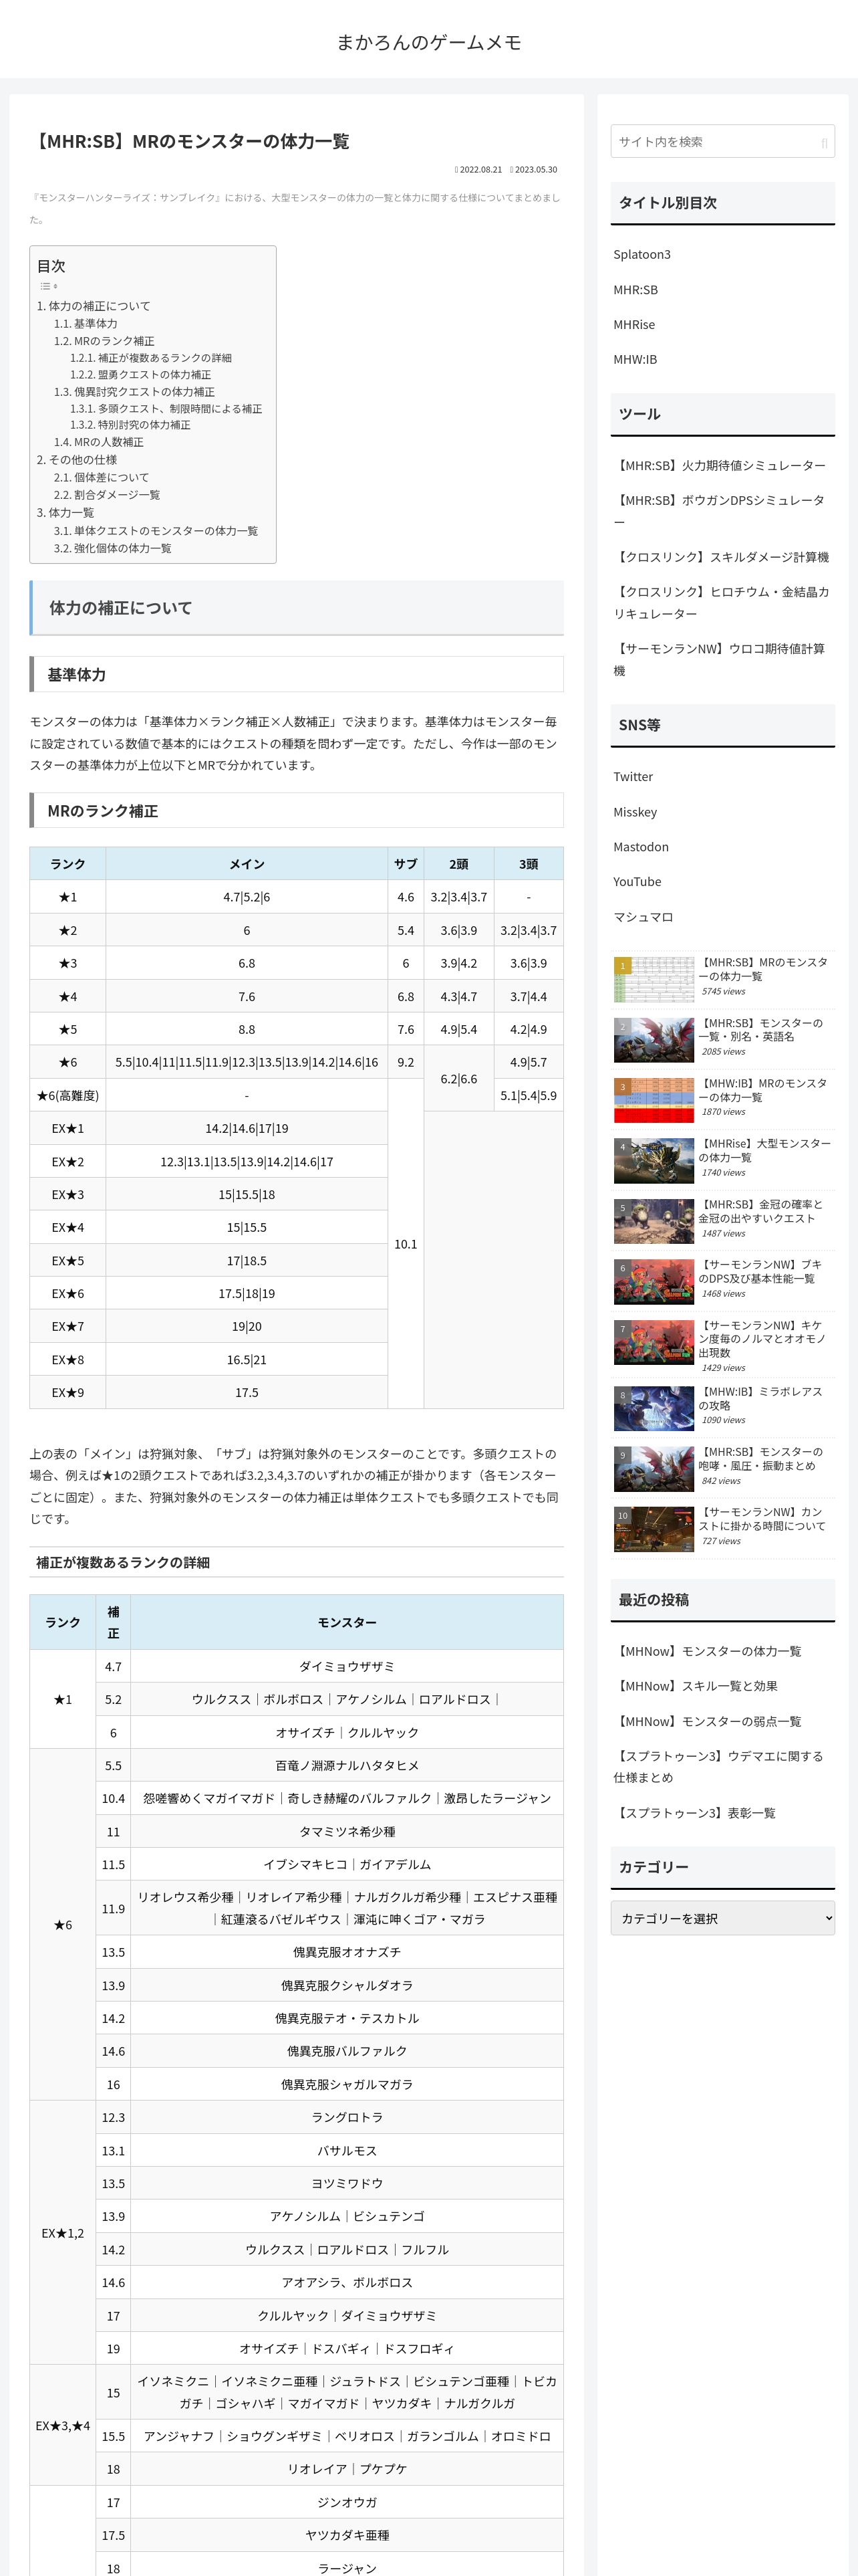Click the 10.1 merged sub cell
Screen dimensions: 858x2576
coord(406,1244)
